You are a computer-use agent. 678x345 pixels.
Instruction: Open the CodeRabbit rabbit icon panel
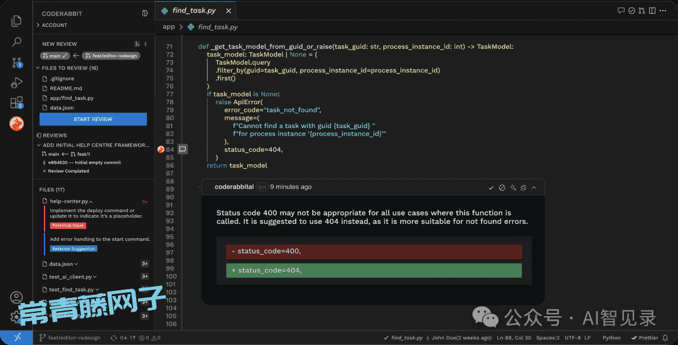pos(16,124)
